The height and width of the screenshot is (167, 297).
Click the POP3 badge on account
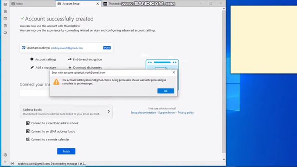tap(107, 48)
